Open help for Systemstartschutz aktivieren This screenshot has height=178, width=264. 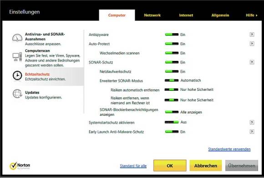click(x=252, y=123)
